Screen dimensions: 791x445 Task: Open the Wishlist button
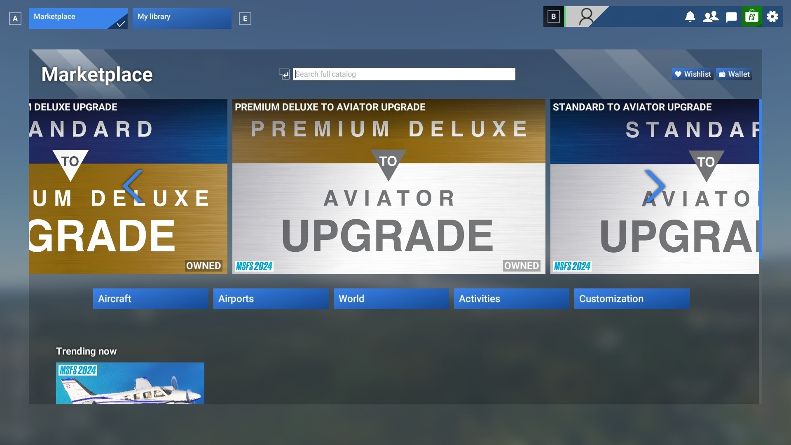693,74
